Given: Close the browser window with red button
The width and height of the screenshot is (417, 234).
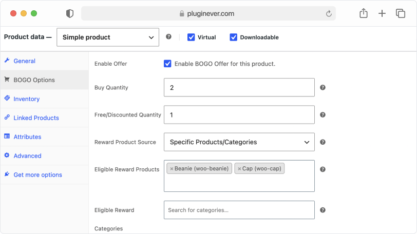Looking at the screenshot, I should point(13,13).
